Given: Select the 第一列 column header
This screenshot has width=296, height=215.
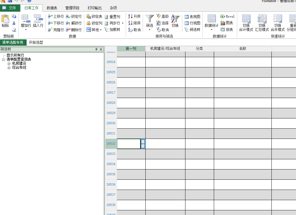Looking at the screenshot, I should 131,49.
